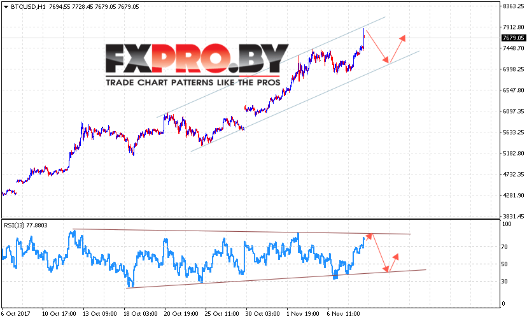Click the 25 Oct 11:00 time label

(222, 313)
